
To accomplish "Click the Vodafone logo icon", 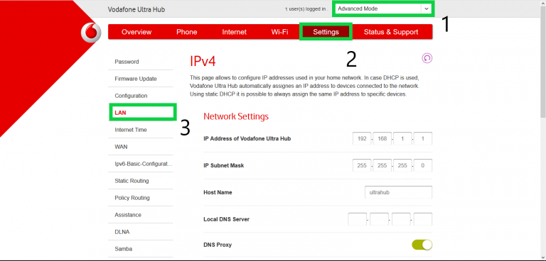I will [91, 33].
